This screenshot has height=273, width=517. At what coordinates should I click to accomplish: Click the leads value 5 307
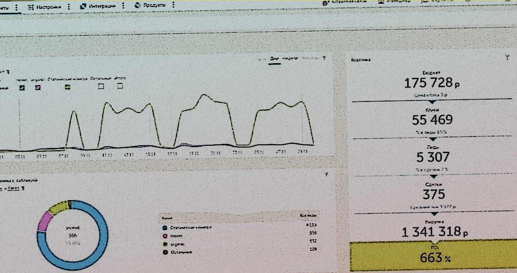[x=433, y=157]
